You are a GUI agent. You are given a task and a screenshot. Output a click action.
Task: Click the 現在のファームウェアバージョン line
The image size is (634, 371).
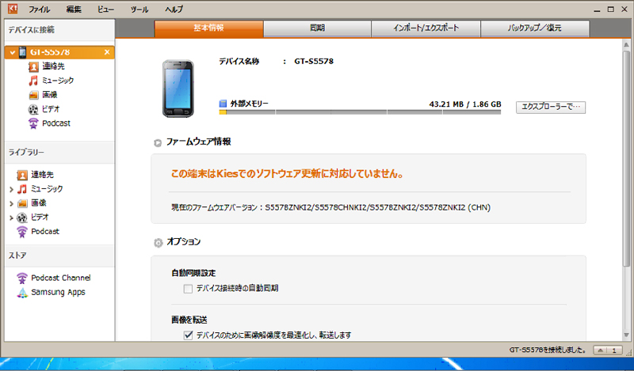pyautogui.click(x=330, y=207)
